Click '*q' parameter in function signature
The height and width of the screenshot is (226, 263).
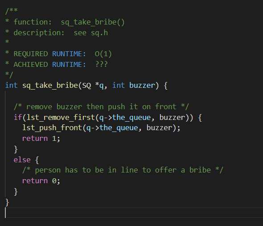pos(99,86)
